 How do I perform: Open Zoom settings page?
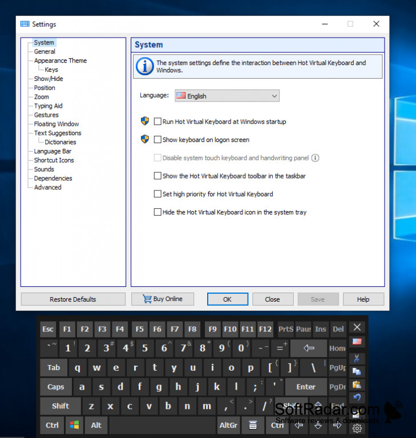point(42,97)
